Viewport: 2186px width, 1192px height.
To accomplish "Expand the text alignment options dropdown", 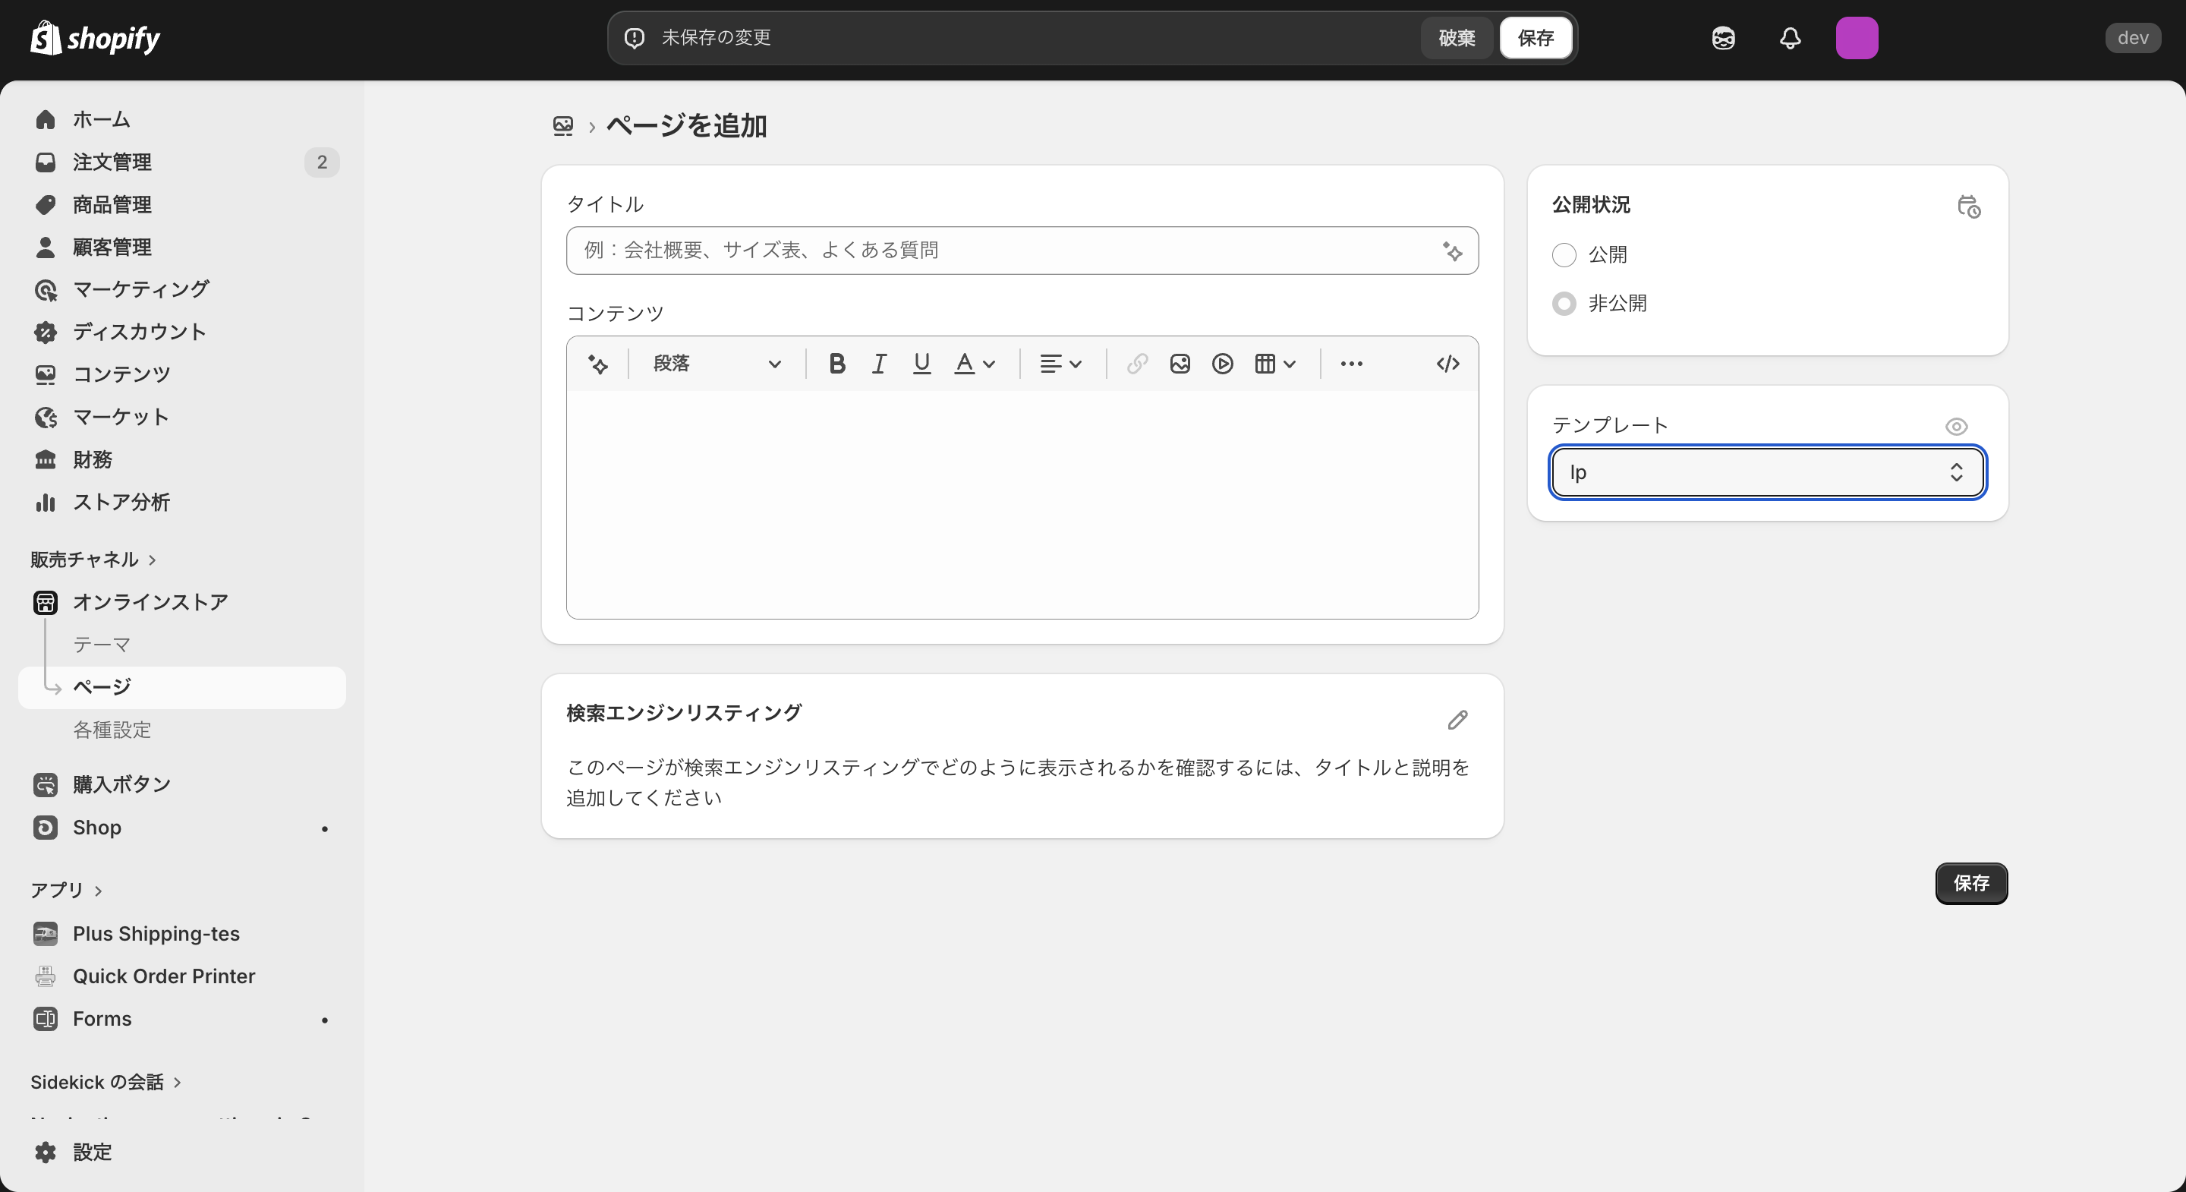I will click(1059, 364).
